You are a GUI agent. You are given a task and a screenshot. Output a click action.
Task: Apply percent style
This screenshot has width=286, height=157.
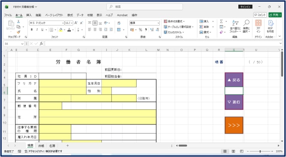pyautogui.click(x=140, y=30)
